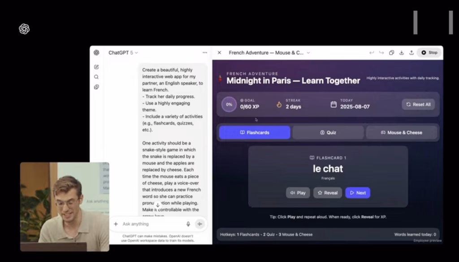Close the French Adventure canvas panel
Viewport: 459px width, 262px height.
219,53
